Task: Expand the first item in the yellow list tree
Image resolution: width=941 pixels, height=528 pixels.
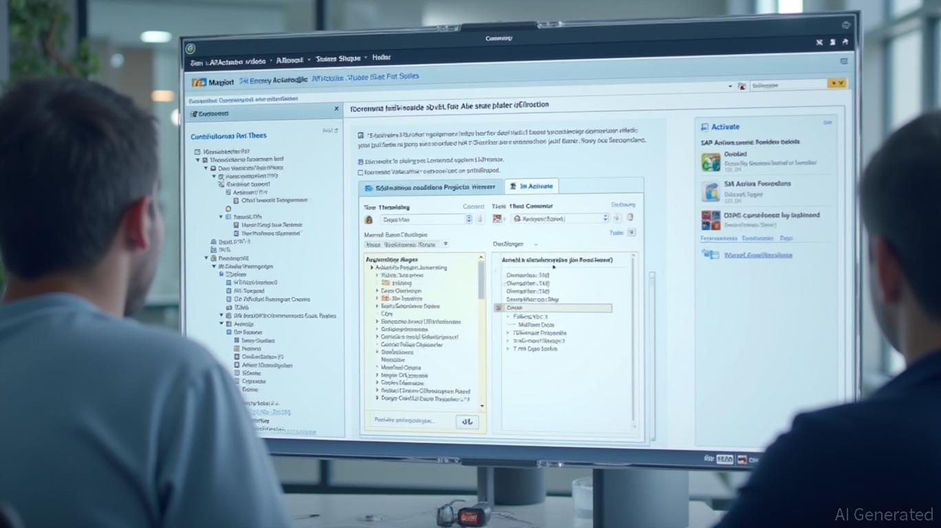Action: click(372, 267)
